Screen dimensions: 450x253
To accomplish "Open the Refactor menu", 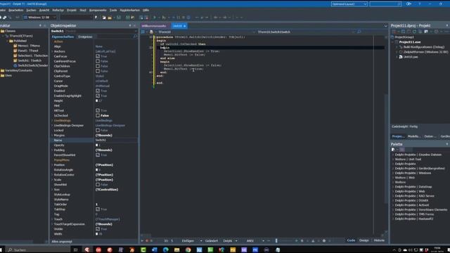I will click(x=58, y=10).
